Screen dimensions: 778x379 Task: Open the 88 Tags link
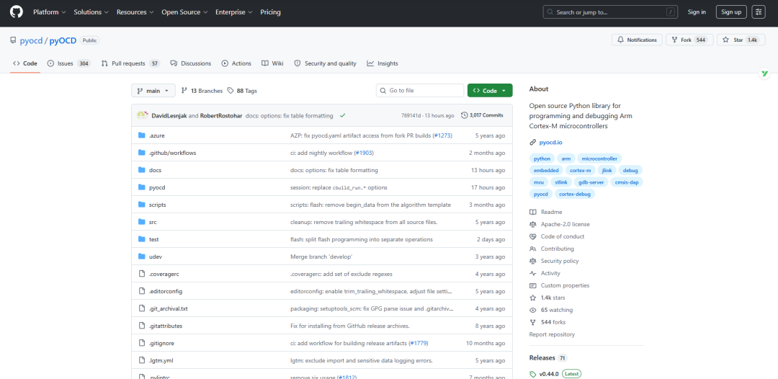pos(242,91)
